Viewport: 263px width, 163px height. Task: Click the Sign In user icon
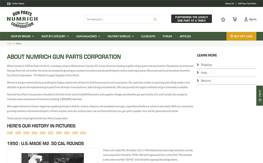(x=246, y=19)
